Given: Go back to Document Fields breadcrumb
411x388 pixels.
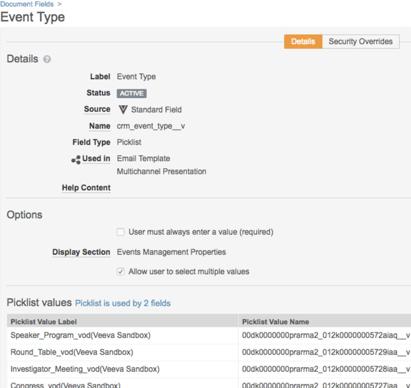Looking at the screenshot, I should coord(27,4).
